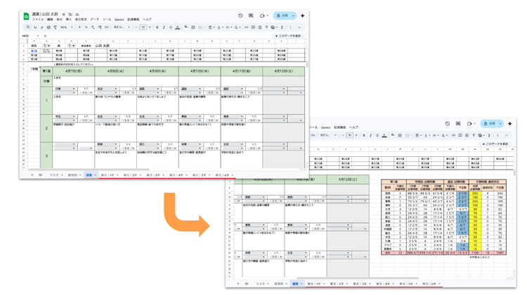Open the comments icon in the bottom-right window
This screenshot has width=527, height=295.
[458, 124]
